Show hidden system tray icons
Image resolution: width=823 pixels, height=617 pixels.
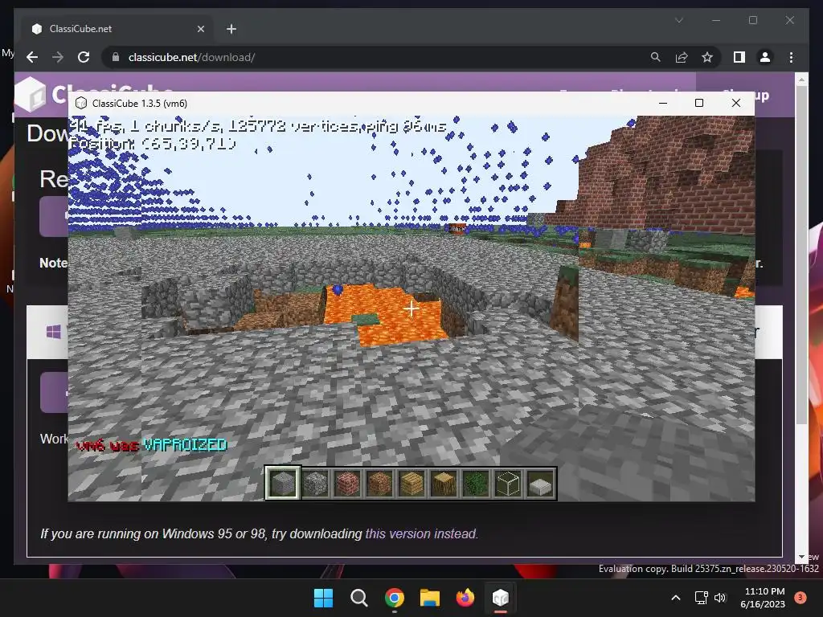[676, 598]
